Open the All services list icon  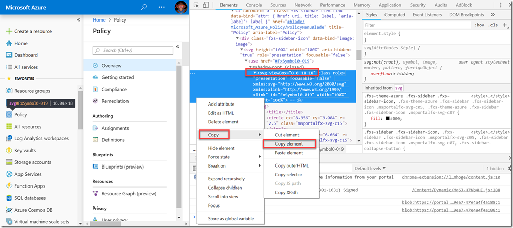tap(9, 67)
